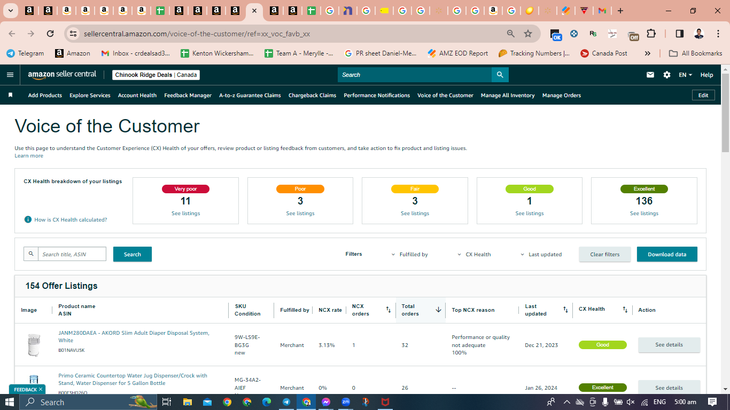Open the Windows notification center
Screen dimensions: 730x410
tap(712, 402)
